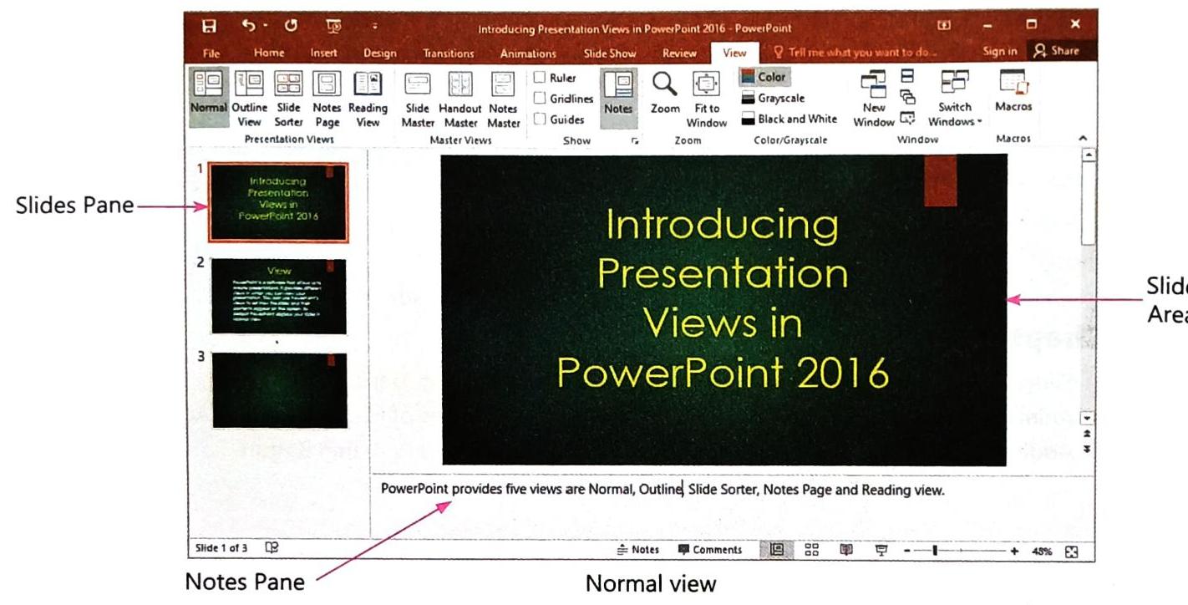Toggle the Notes button in Show group
Viewport: 1188px width, 605px height.
(x=618, y=98)
